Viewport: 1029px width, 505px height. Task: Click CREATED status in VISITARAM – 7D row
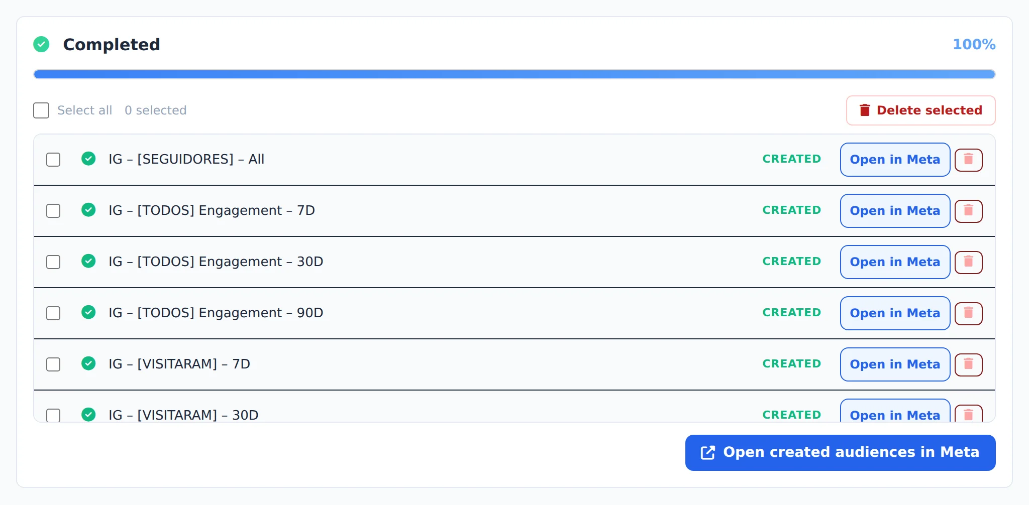click(x=791, y=363)
